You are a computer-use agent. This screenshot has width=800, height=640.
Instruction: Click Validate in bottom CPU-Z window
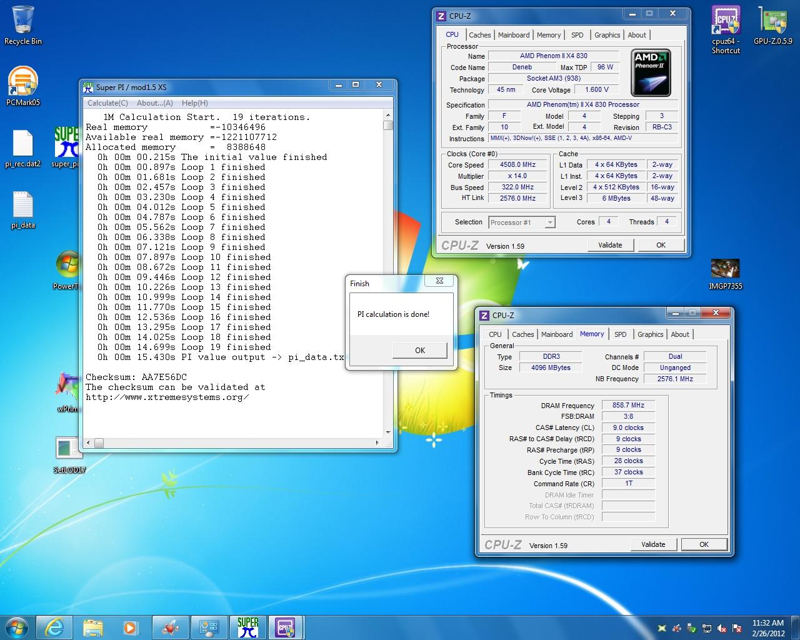[x=653, y=544]
